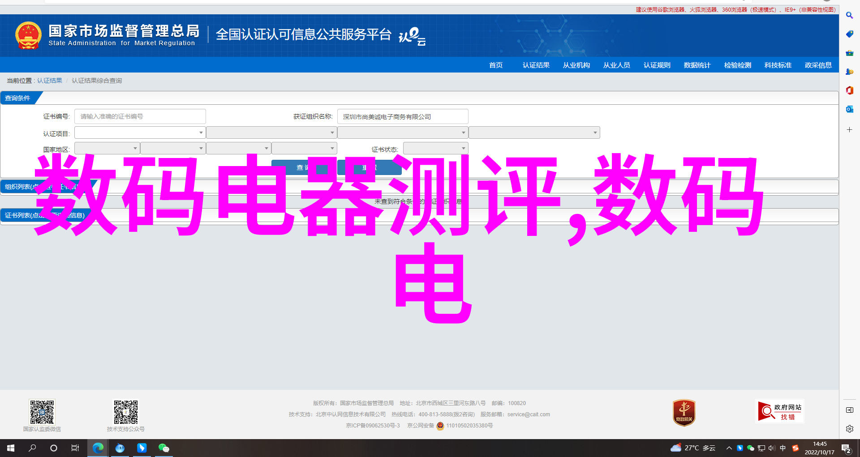The height and width of the screenshot is (457, 860).
Task: Open the weather widget showing 27°C
Action: (692, 448)
